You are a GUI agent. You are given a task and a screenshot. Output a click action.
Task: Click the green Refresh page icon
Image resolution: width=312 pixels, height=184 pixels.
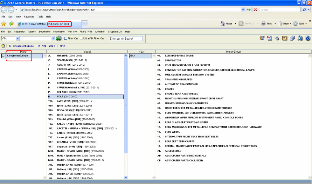[x=249, y=10]
